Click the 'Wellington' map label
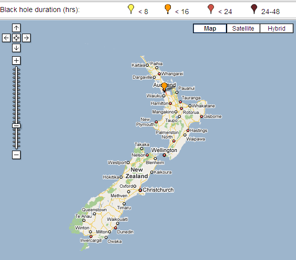The height and width of the screenshot is (260, 296). click(x=164, y=150)
